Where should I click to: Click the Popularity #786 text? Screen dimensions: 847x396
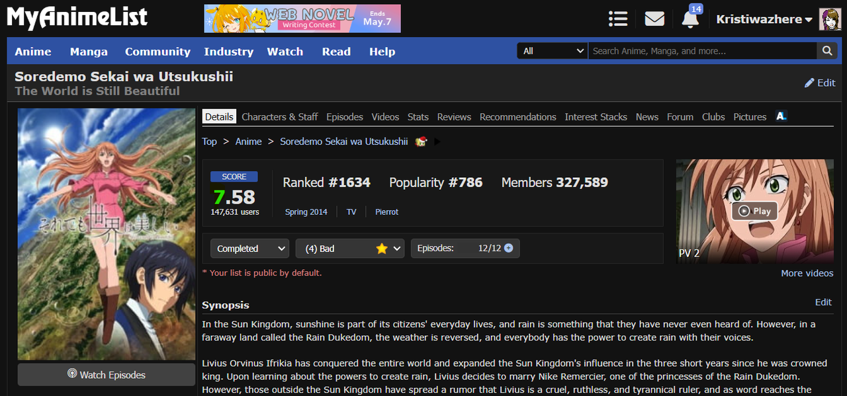click(436, 182)
